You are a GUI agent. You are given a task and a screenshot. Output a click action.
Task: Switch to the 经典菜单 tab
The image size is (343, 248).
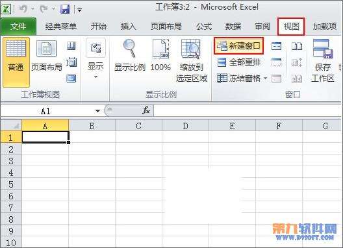pos(61,27)
